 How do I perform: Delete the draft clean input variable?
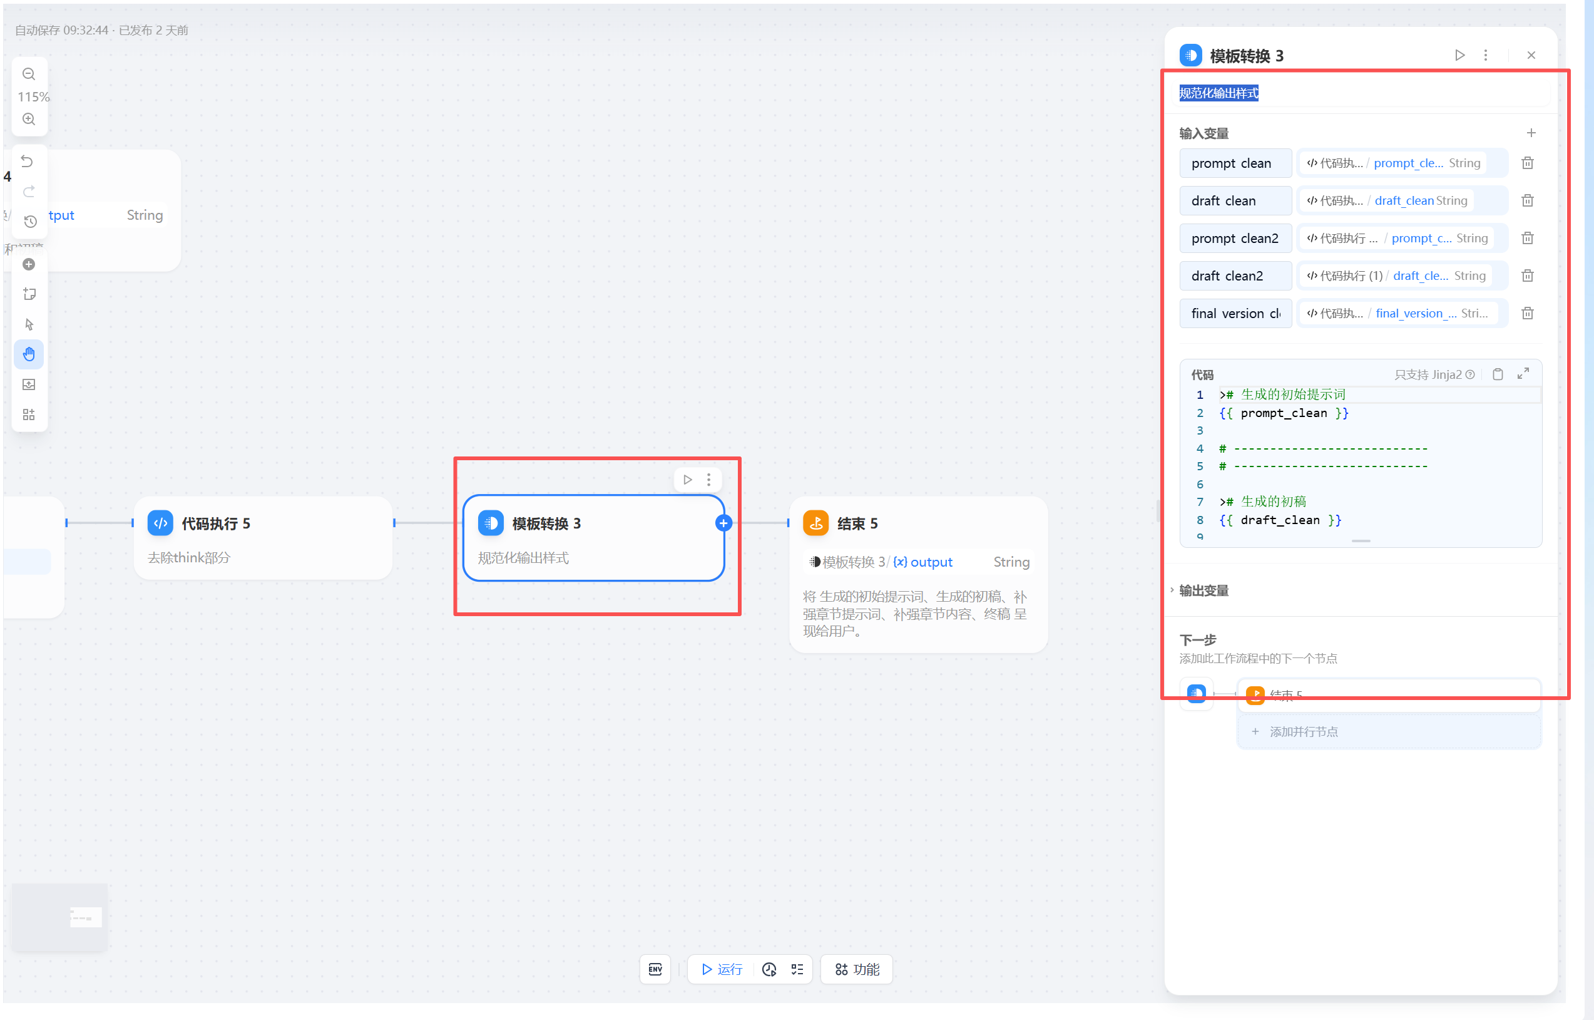point(1527,201)
